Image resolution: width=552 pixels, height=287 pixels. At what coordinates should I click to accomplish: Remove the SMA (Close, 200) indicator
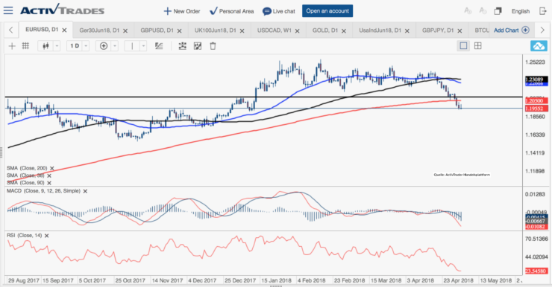tap(52, 169)
